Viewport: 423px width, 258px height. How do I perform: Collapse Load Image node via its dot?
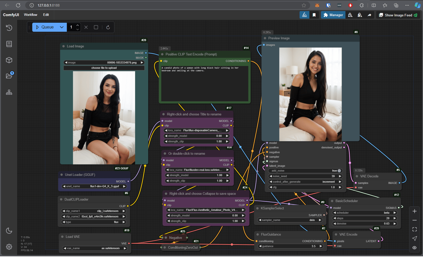63,46
